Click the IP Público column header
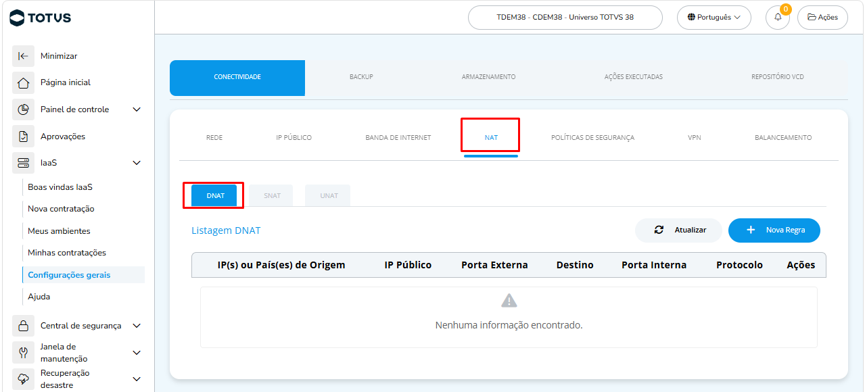Image resolution: width=865 pixels, height=392 pixels. [408, 265]
